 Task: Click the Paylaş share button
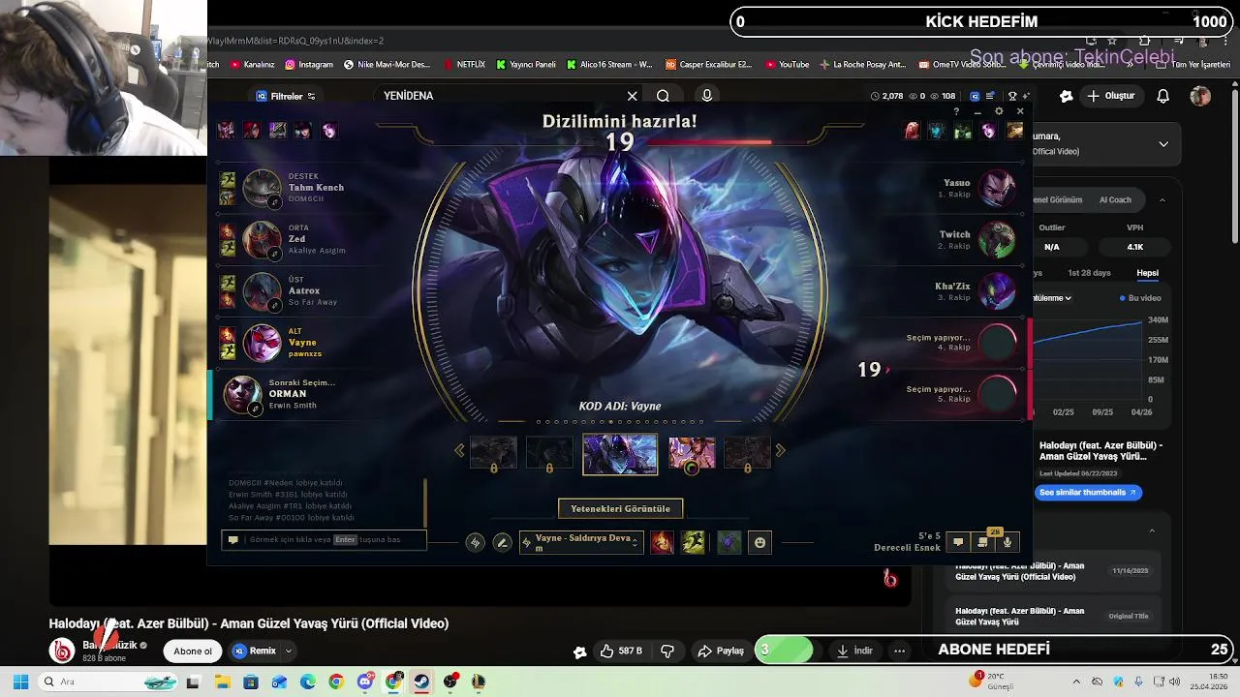pyautogui.click(x=721, y=652)
